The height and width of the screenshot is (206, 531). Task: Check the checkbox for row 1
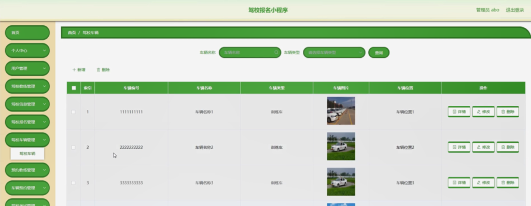pyautogui.click(x=73, y=112)
